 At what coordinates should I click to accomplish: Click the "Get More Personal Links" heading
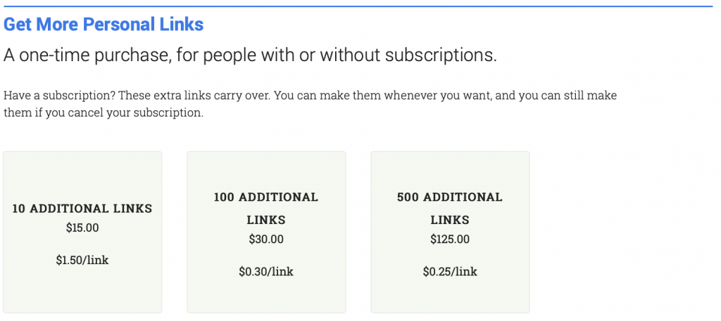tap(104, 25)
